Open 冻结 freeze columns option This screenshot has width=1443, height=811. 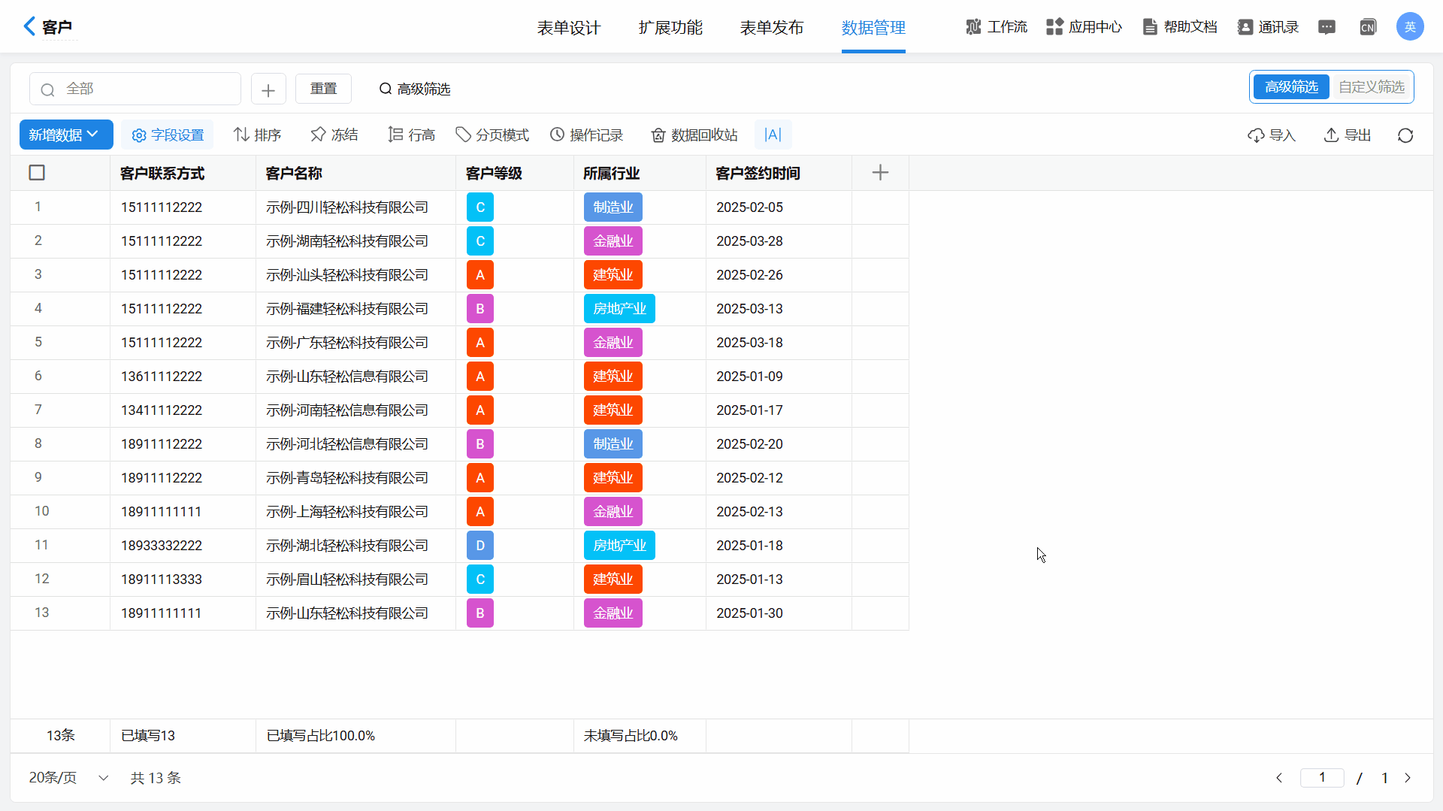(x=334, y=135)
